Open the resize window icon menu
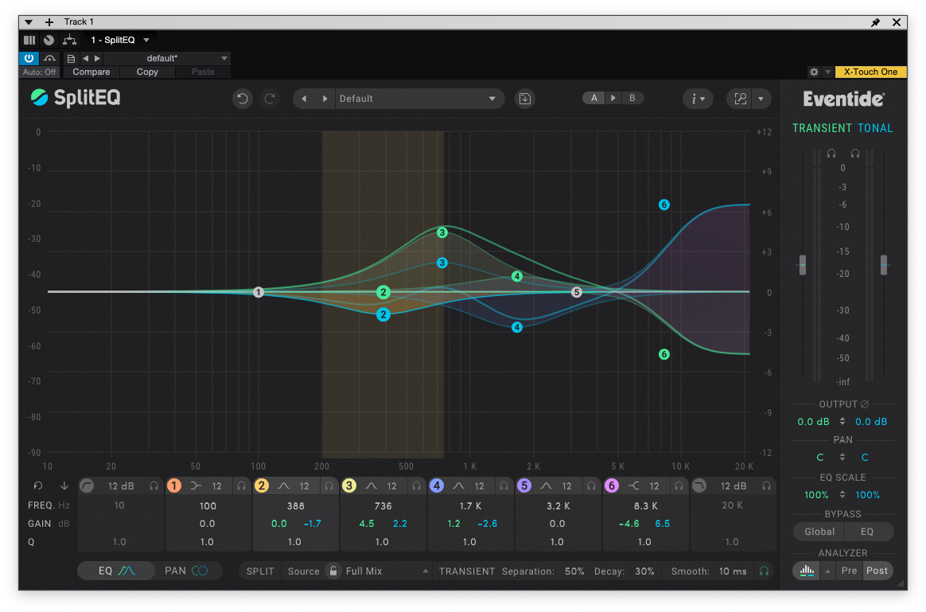 tap(740, 99)
